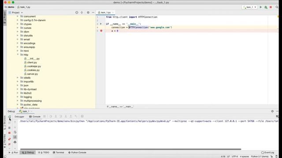Toggle scroll to end in console
The width and height of the screenshot is (282, 158).
(15, 137)
